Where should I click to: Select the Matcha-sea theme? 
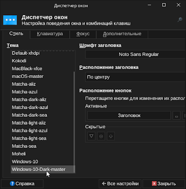point(43,146)
